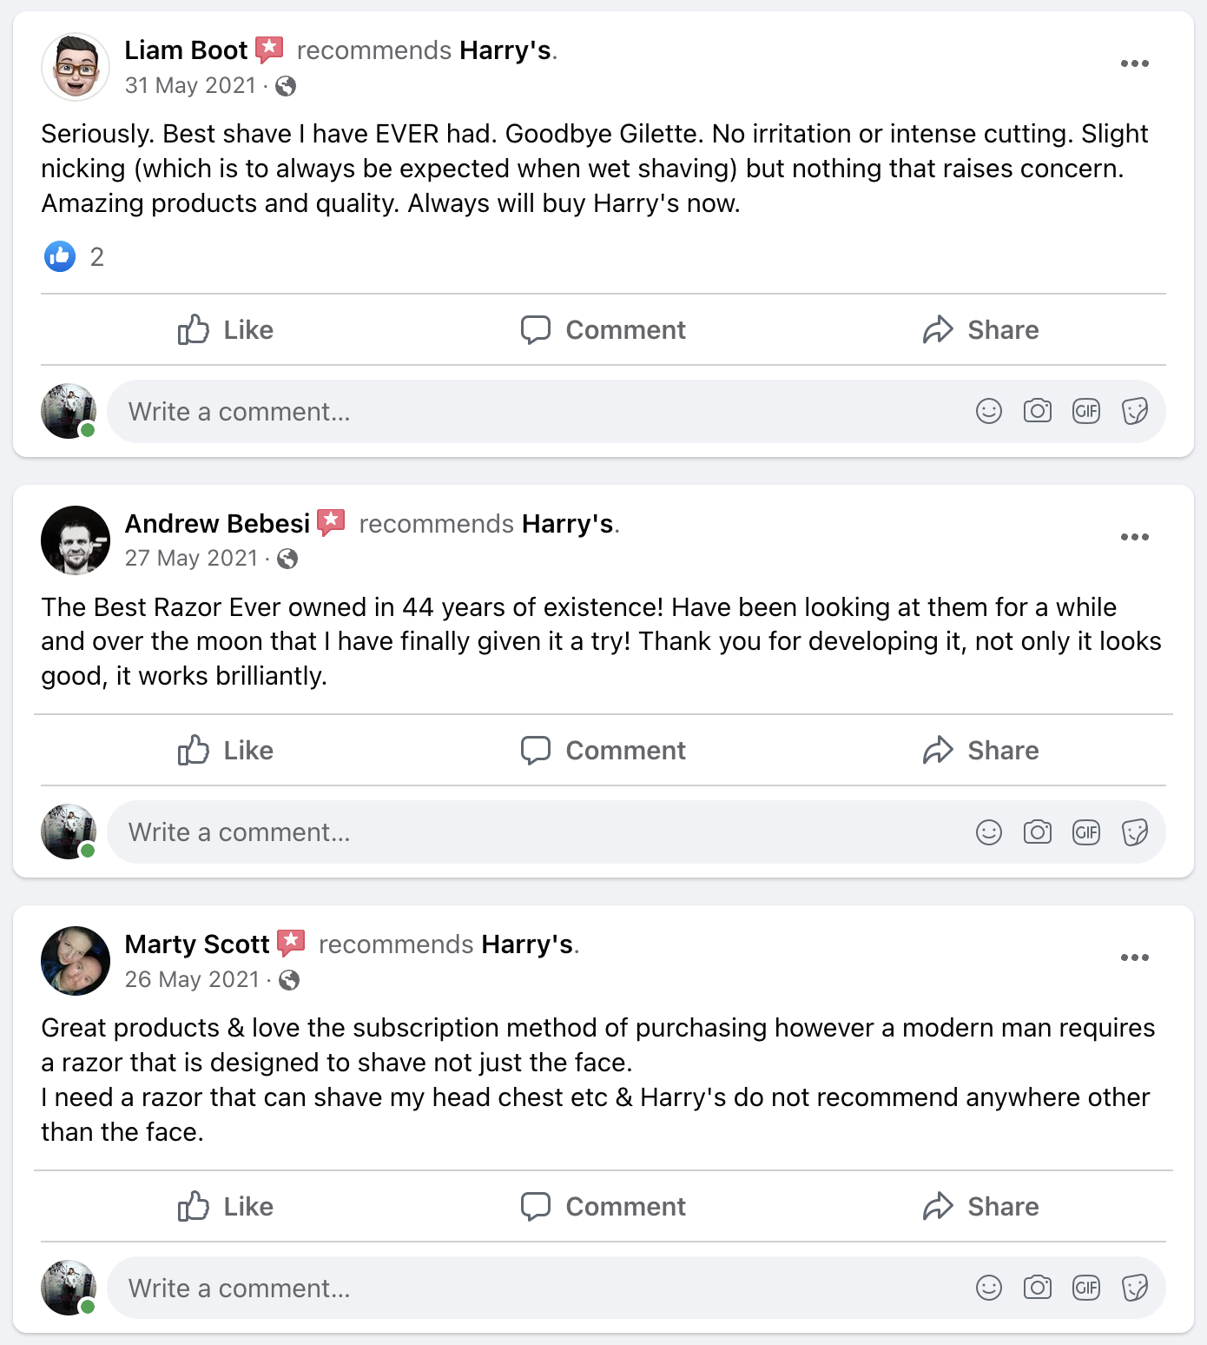The width and height of the screenshot is (1207, 1345).
Task: Attach photo to comment on Marty Scott's review
Action: click(x=1037, y=1288)
